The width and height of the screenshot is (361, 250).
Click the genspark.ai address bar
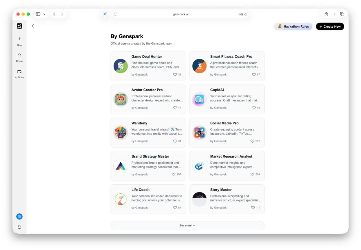(x=180, y=14)
